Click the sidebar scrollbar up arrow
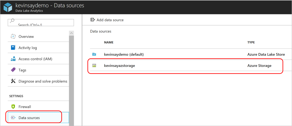292x126 pixels. click(x=71, y=33)
